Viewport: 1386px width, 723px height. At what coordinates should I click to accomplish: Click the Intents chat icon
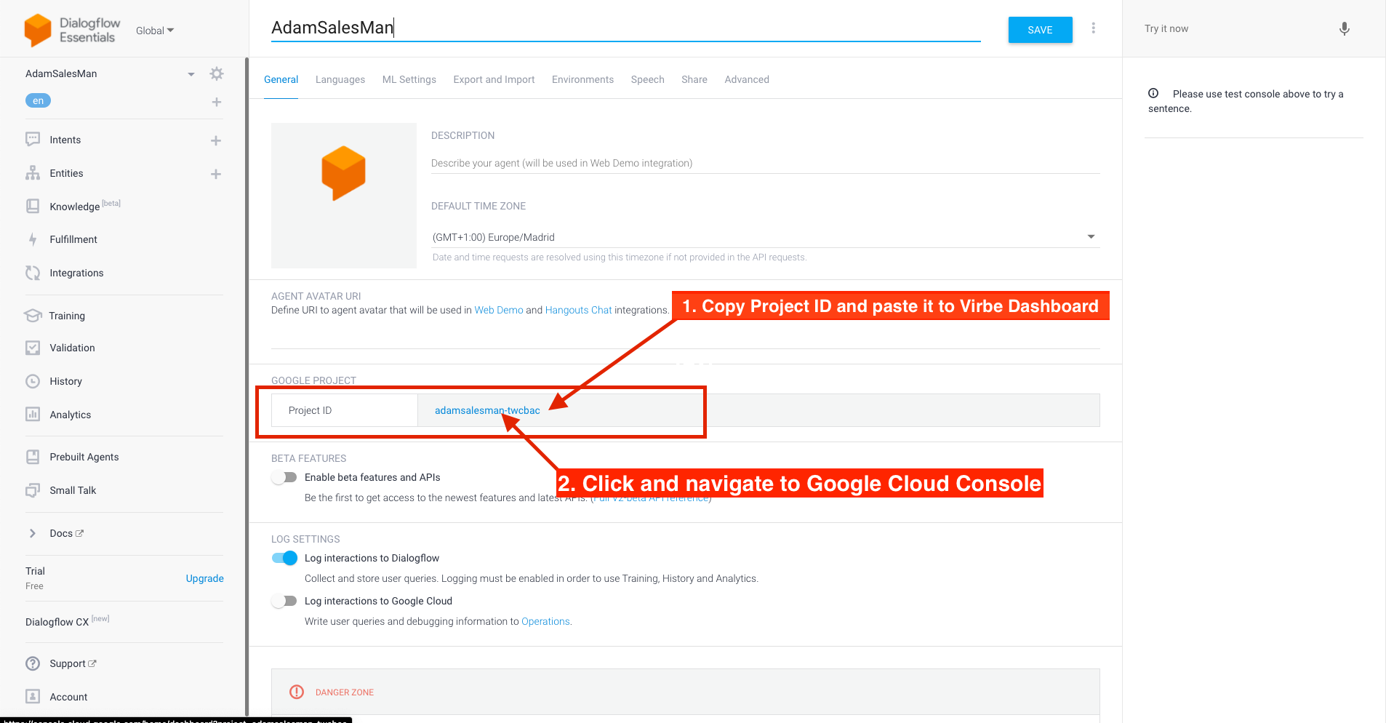tap(33, 140)
